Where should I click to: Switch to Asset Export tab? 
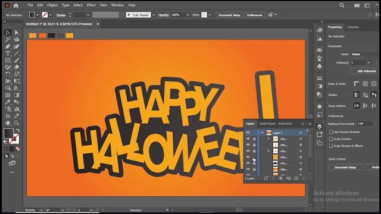click(x=268, y=124)
